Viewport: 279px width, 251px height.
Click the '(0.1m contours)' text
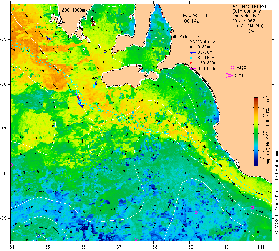tap(247, 11)
